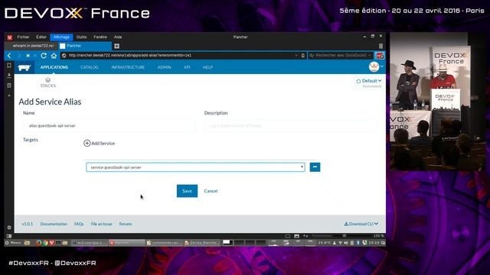The height and width of the screenshot is (275, 490).
Task: Open the closed tabs trash icon
Action: pyautogui.click(x=381, y=46)
